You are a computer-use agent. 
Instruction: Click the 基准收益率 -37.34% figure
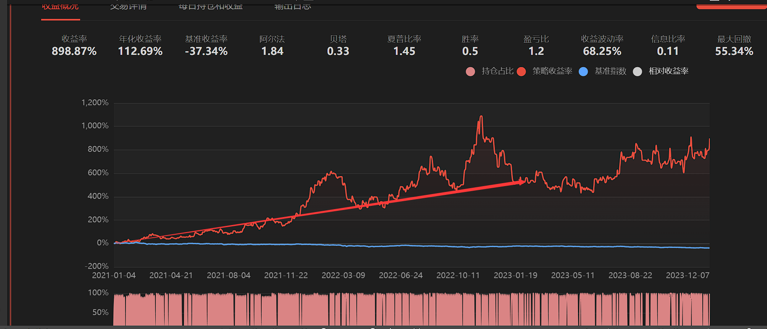[206, 52]
